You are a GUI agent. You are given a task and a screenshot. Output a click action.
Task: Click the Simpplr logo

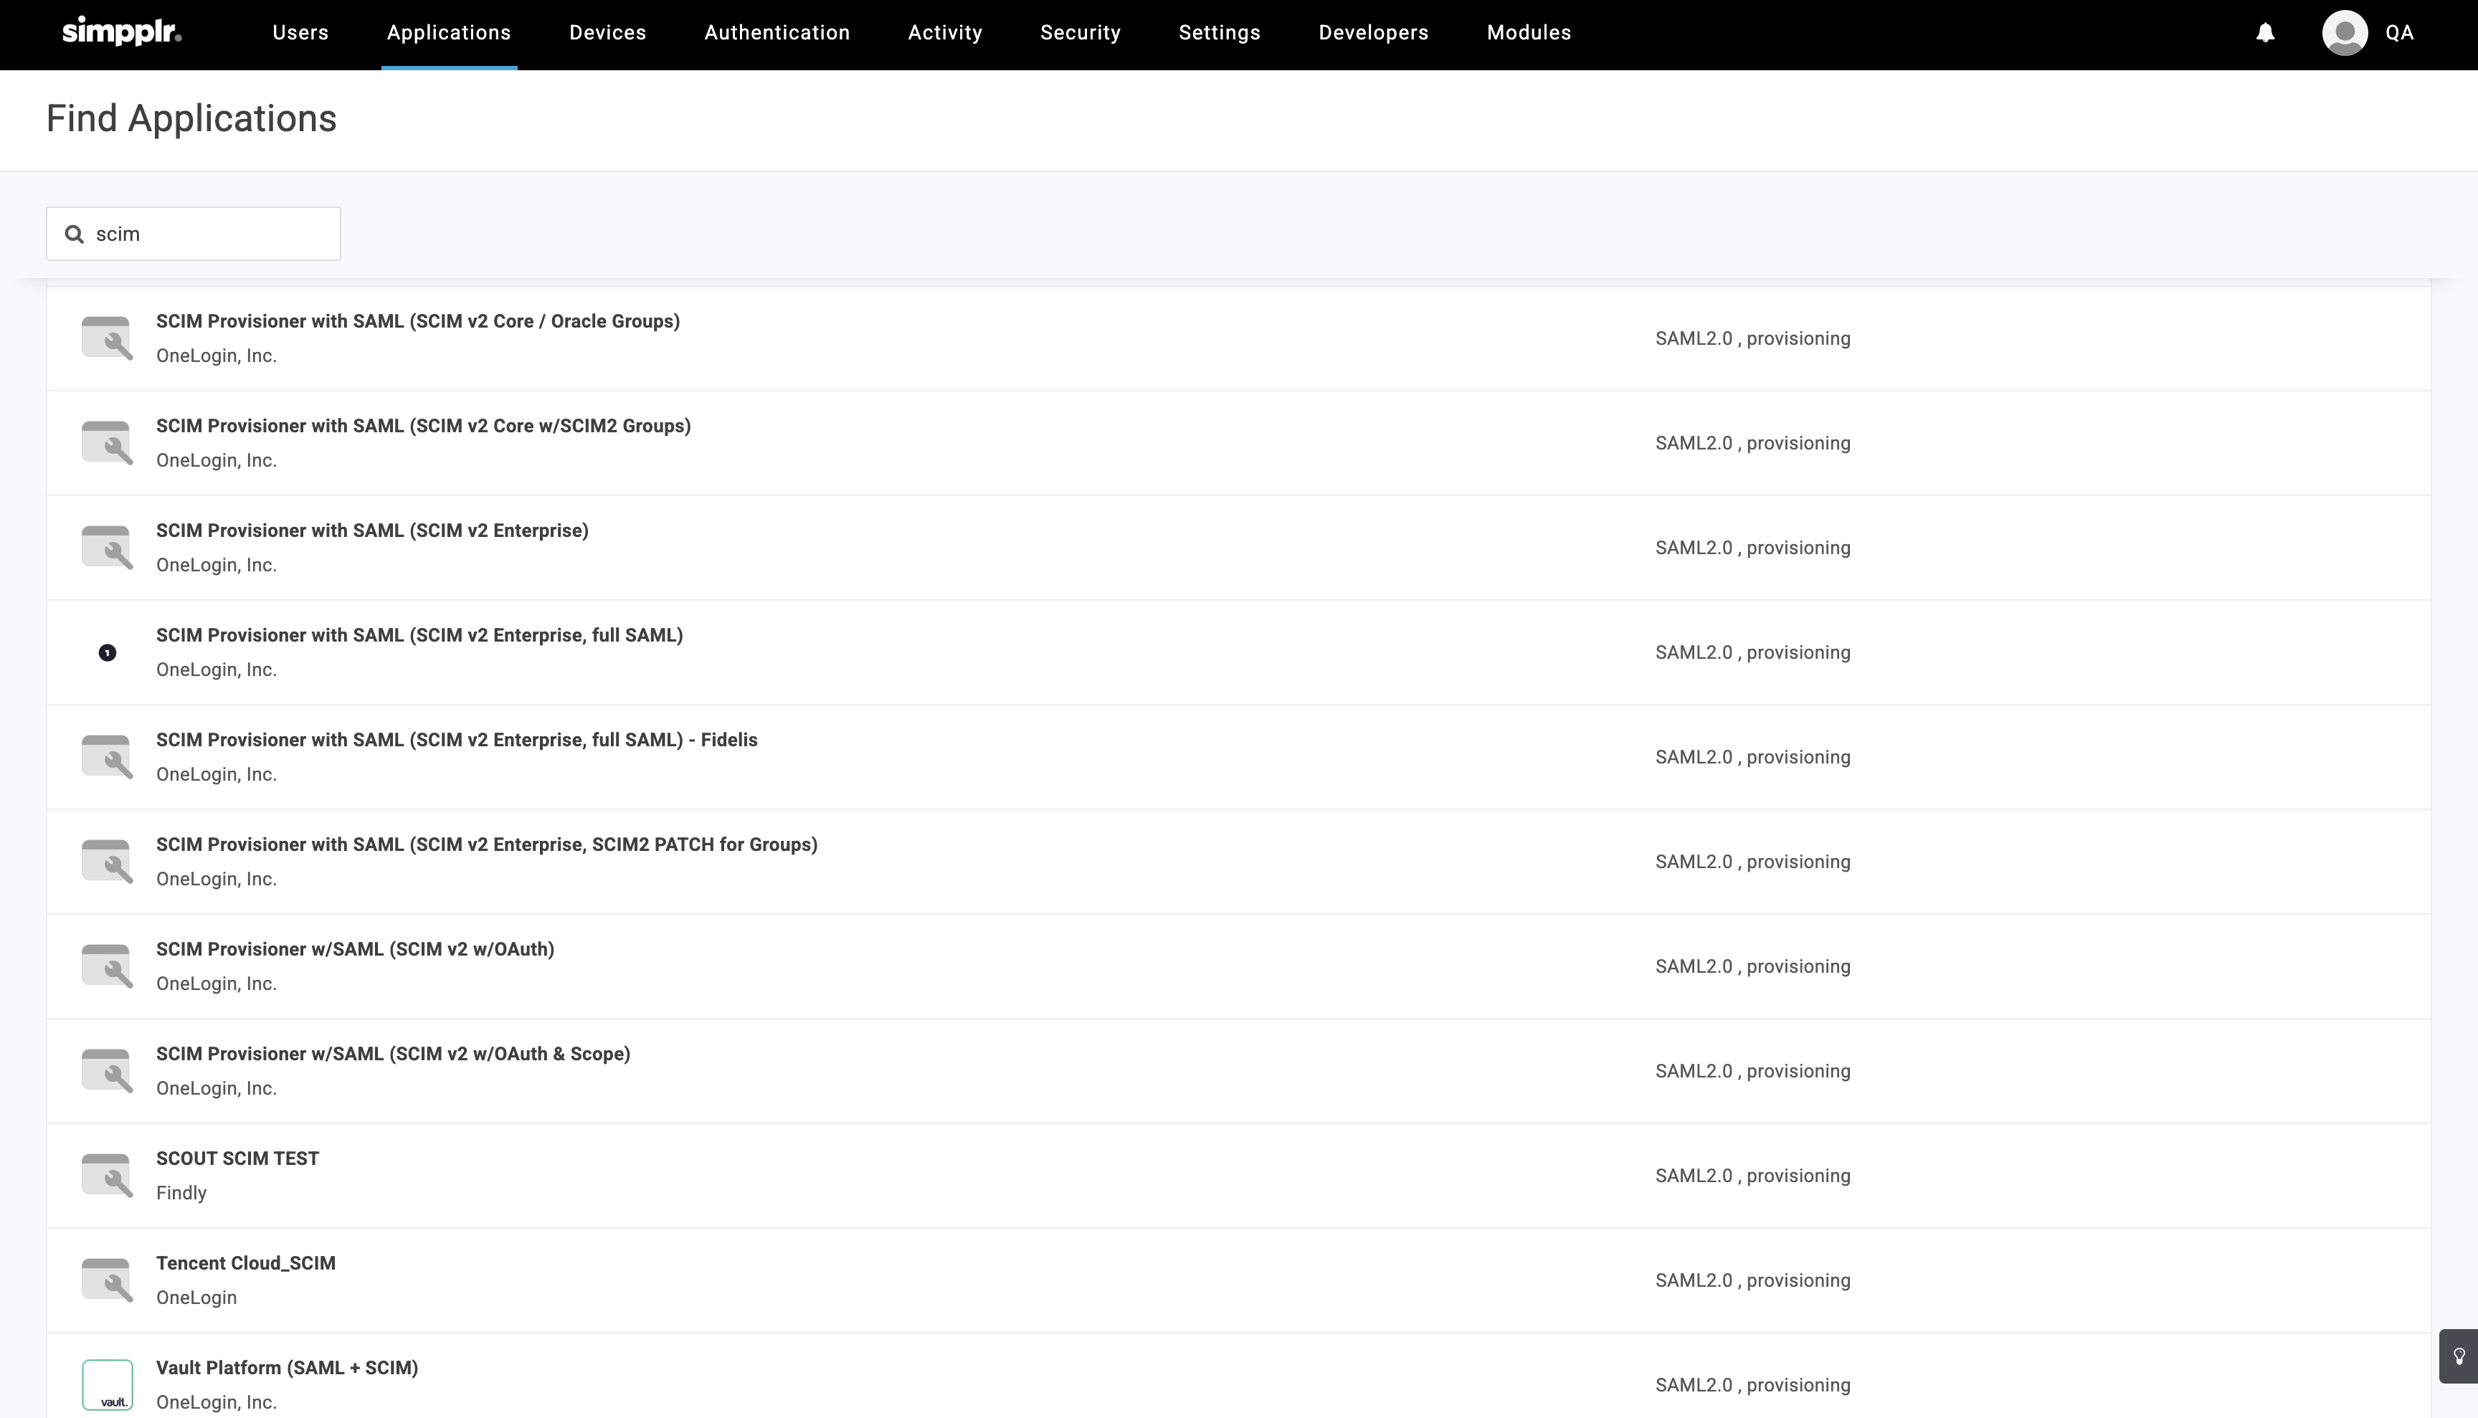(x=120, y=31)
